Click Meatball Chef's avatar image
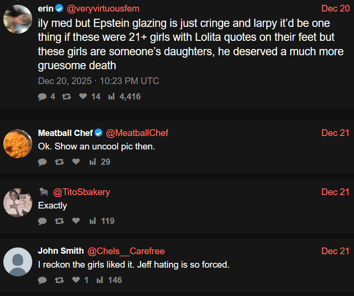Screen dimensions: 354x296 click(18, 143)
